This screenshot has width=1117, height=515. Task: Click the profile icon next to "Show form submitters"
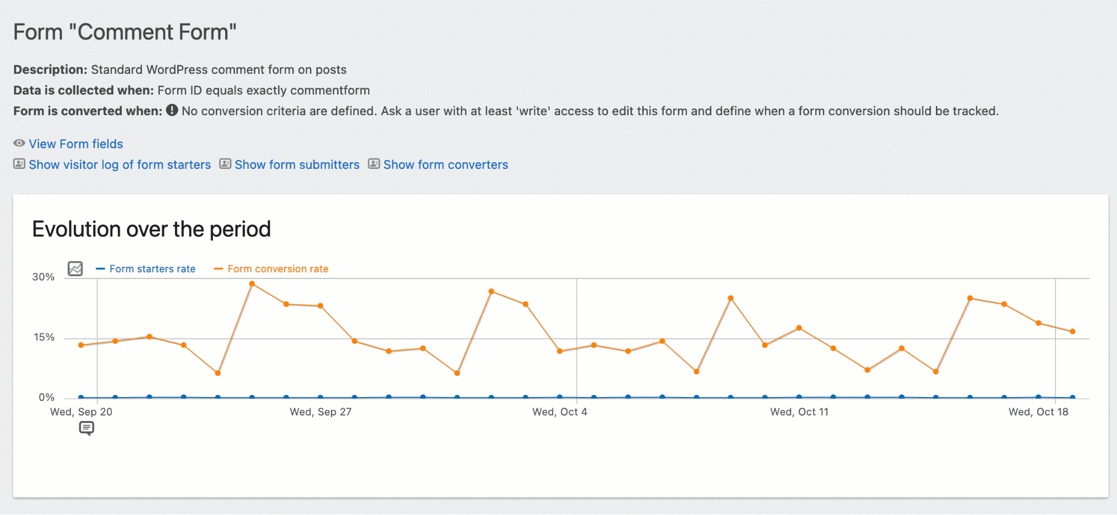click(225, 164)
